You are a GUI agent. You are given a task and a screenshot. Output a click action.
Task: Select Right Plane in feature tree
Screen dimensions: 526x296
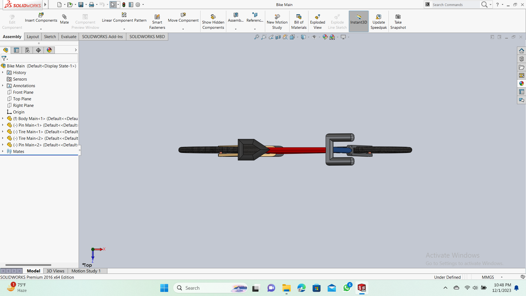[x=23, y=106]
